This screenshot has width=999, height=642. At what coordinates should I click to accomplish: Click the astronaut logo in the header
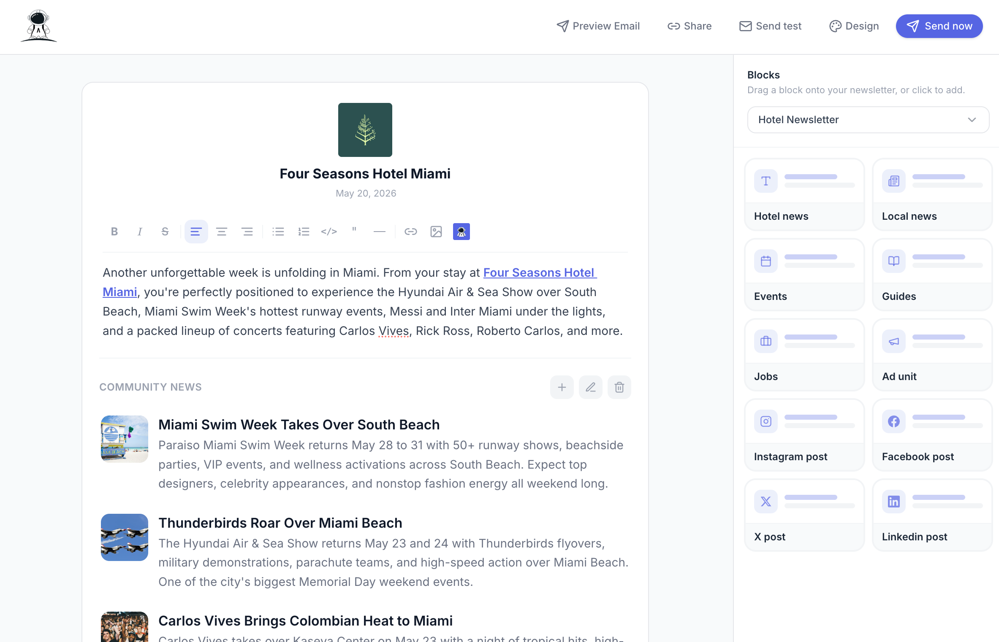[38, 26]
